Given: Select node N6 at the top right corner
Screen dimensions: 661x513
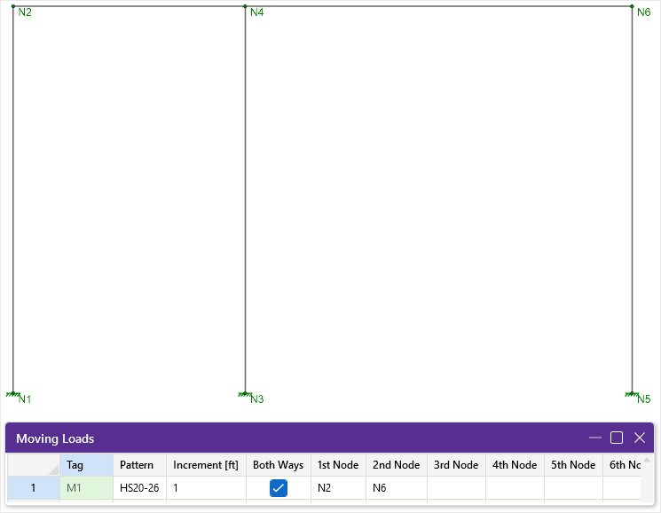Looking at the screenshot, I should pyautogui.click(x=632, y=6).
